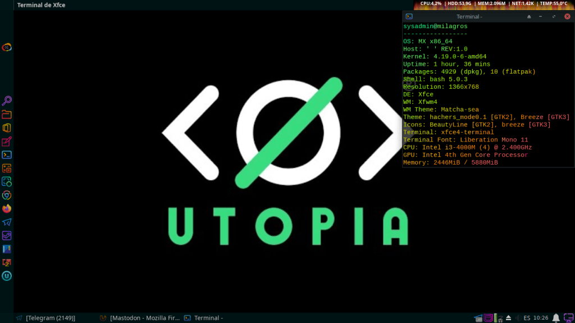Launch Google Chrome from the dock
This screenshot has width=575, height=323.
(x=7, y=195)
